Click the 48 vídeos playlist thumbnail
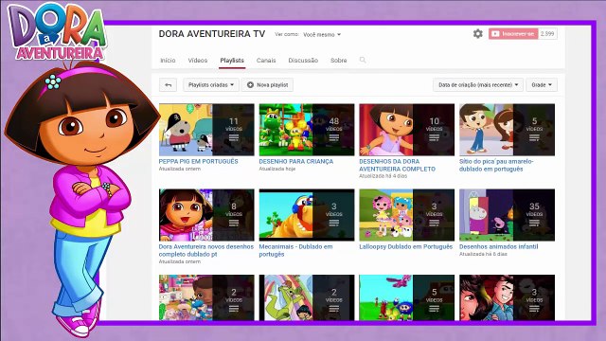Viewport: 606px width, 341px height. coord(307,130)
